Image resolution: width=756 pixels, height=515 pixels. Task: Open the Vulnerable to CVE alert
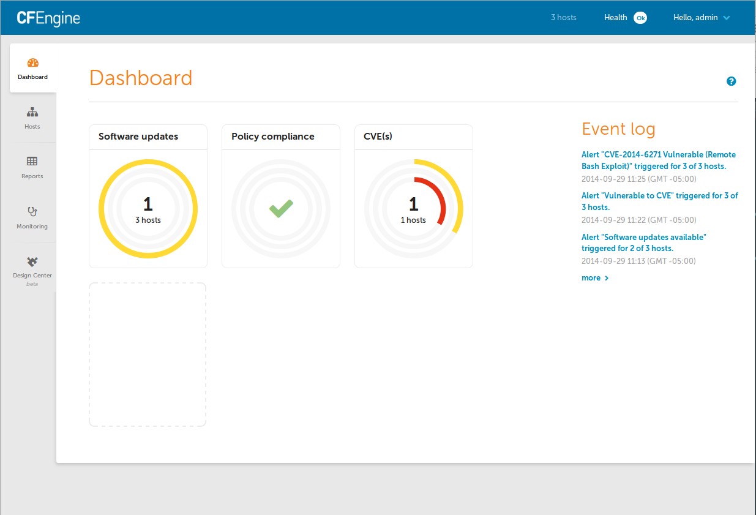coord(659,201)
